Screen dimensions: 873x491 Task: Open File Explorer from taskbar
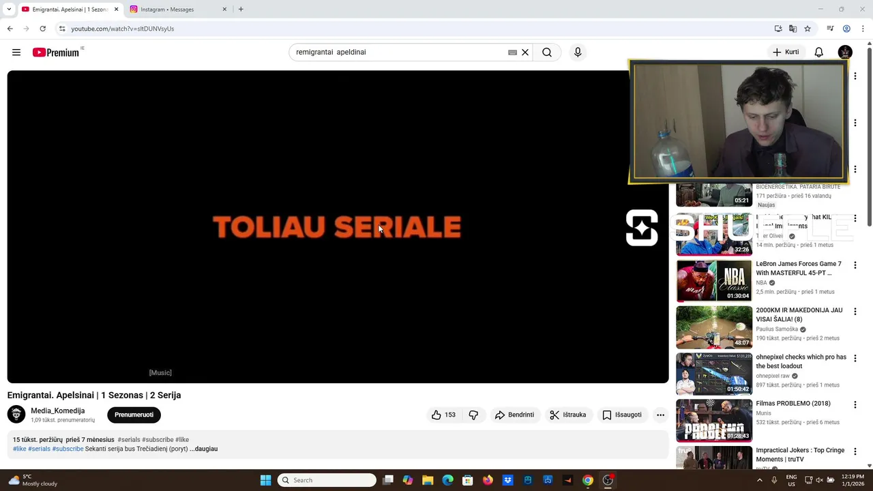pyautogui.click(x=428, y=480)
